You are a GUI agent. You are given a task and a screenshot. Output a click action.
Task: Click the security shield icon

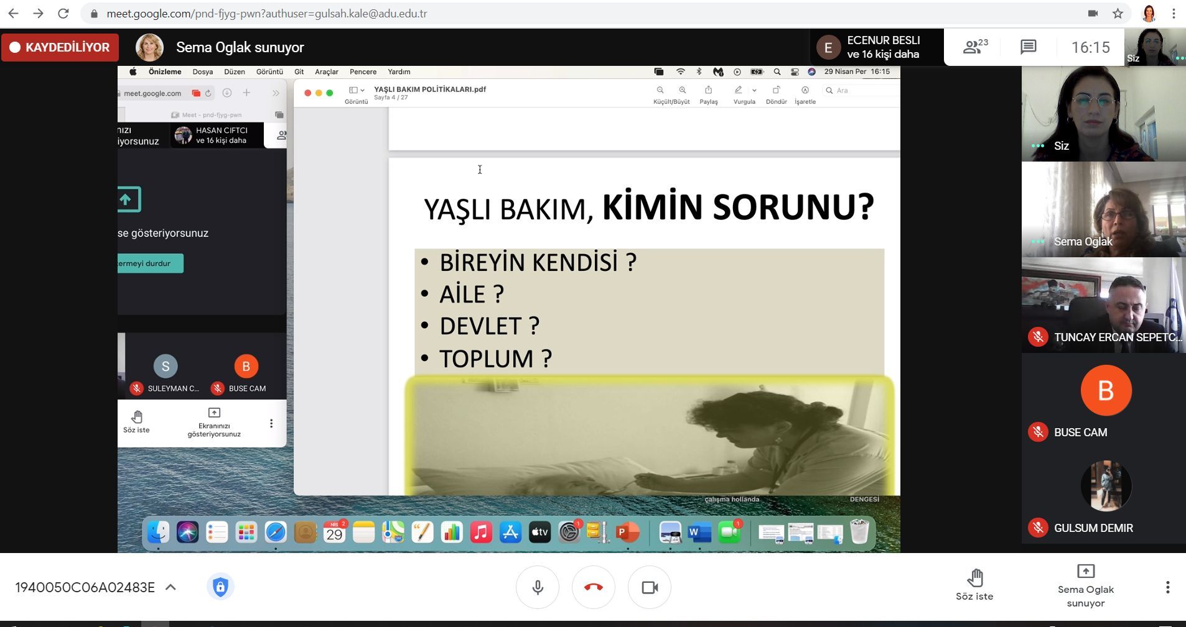coord(220,587)
